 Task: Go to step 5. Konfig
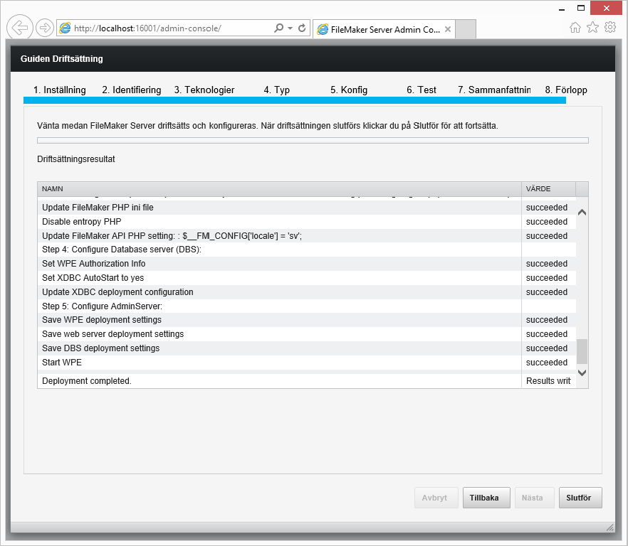(x=349, y=90)
